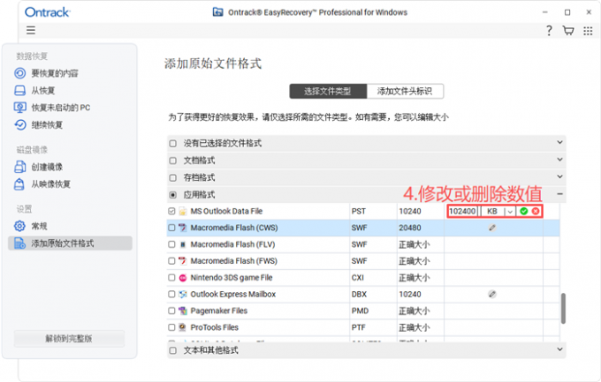Click the ProTools Files name text
This screenshot has width=601, height=382.
pos(214,327)
